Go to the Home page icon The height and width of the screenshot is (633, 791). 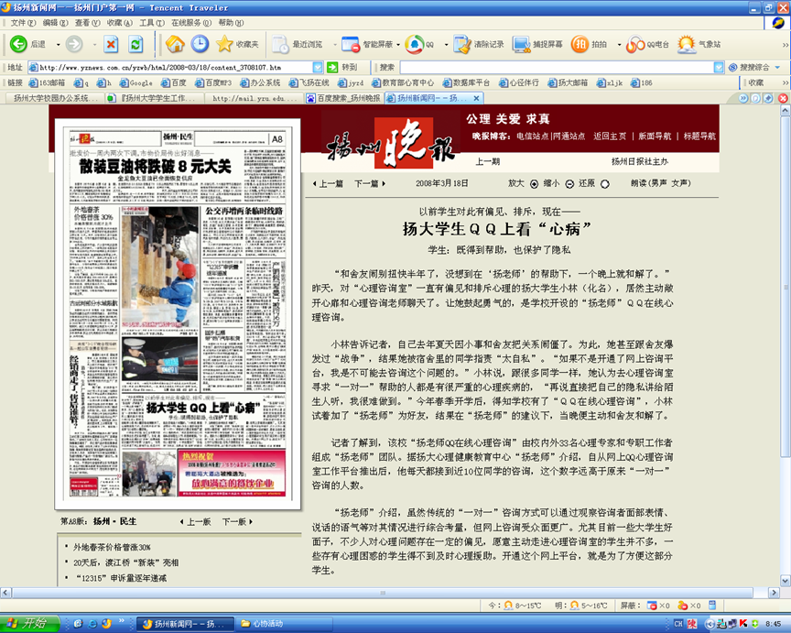pyautogui.click(x=175, y=44)
